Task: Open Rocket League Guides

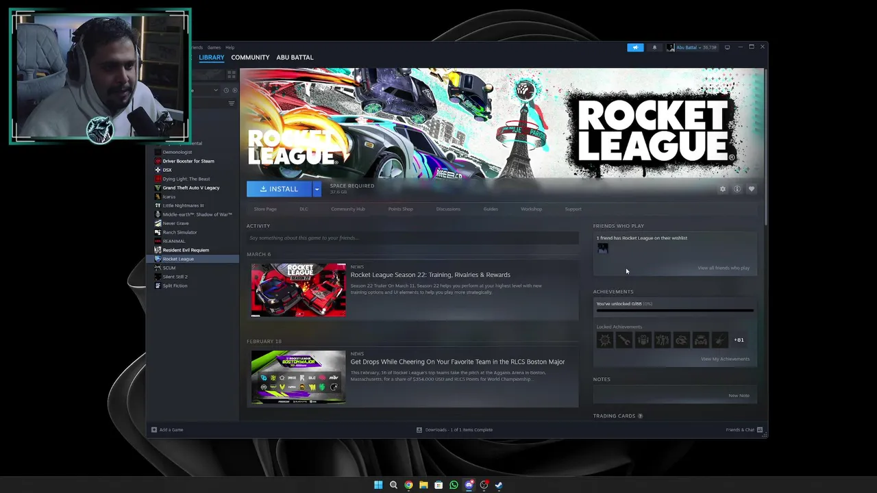Action: pyautogui.click(x=491, y=209)
